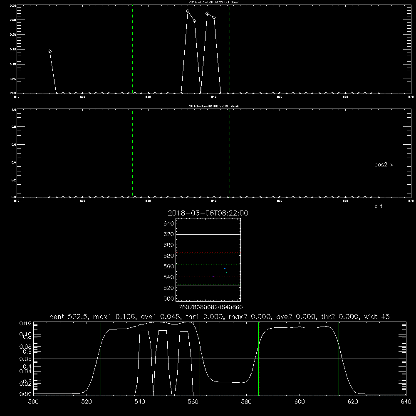The height and width of the screenshot is (416, 416).
Task: Select the isolated diamond marker near 0.15 in dawn plot
Action: [x=50, y=52]
